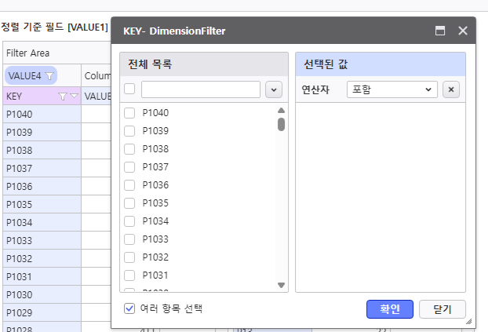Tick the P1036 item checkbox
Image resolution: width=488 pixels, height=332 pixels.
129,185
